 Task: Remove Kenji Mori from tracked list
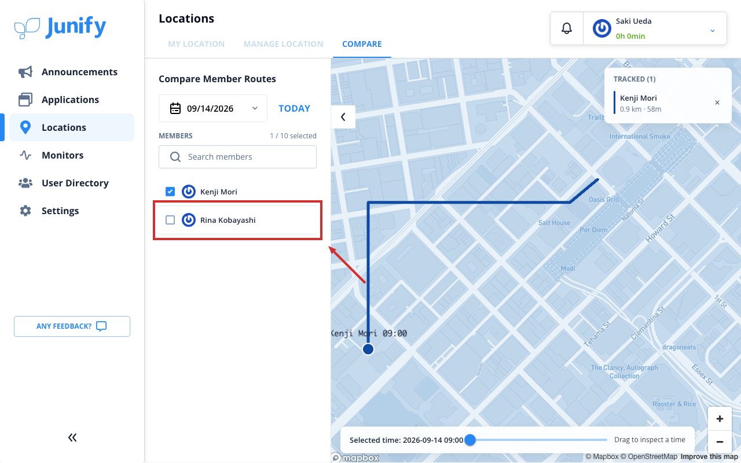tap(717, 102)
